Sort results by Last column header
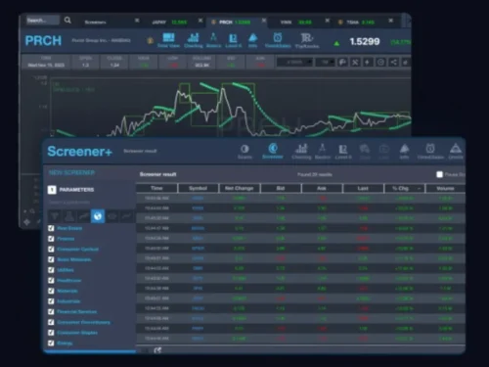 click(x=363, y=188)
